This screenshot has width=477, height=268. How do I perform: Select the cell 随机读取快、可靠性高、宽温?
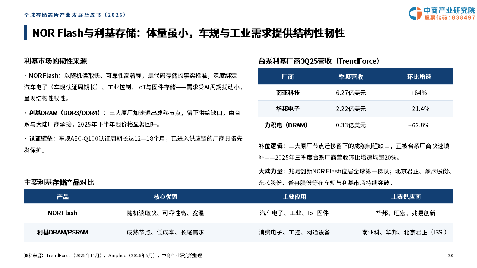point(165,213)
